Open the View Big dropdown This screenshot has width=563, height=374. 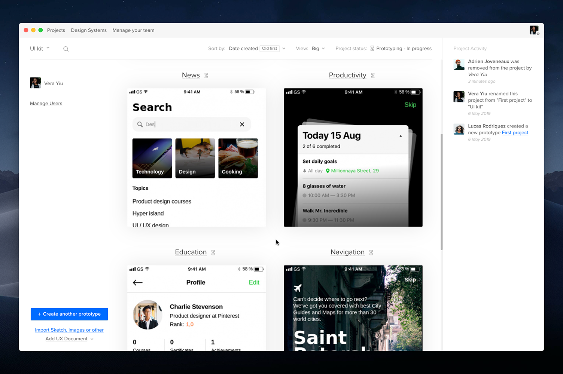(318, 49)
